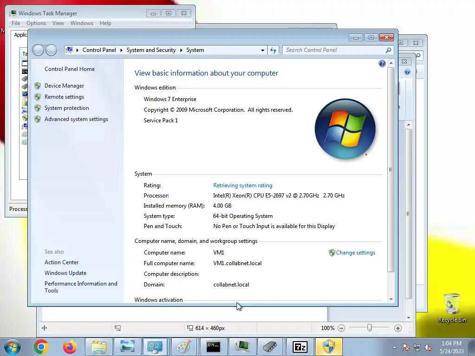Click System window scrollbar up arrow

[x=391, y=63]
